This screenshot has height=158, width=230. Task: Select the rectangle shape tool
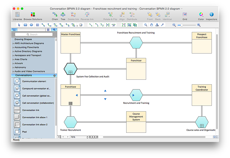[x=25, y=25]
